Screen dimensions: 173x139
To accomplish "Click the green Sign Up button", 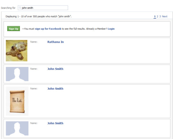I will coord(14,28).
